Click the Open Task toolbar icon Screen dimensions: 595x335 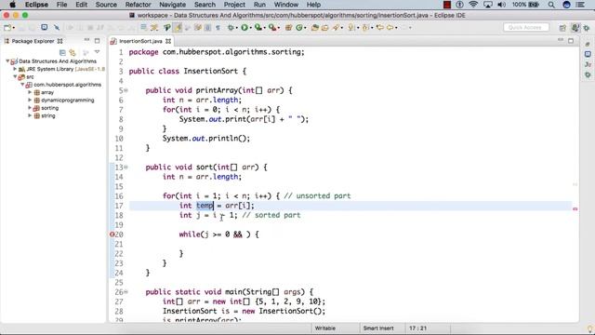click(325, 27)
